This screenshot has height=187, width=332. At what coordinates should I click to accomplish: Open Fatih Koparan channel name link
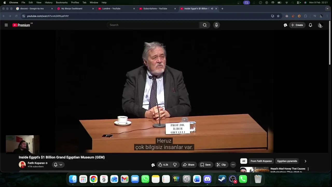(36, 163)
